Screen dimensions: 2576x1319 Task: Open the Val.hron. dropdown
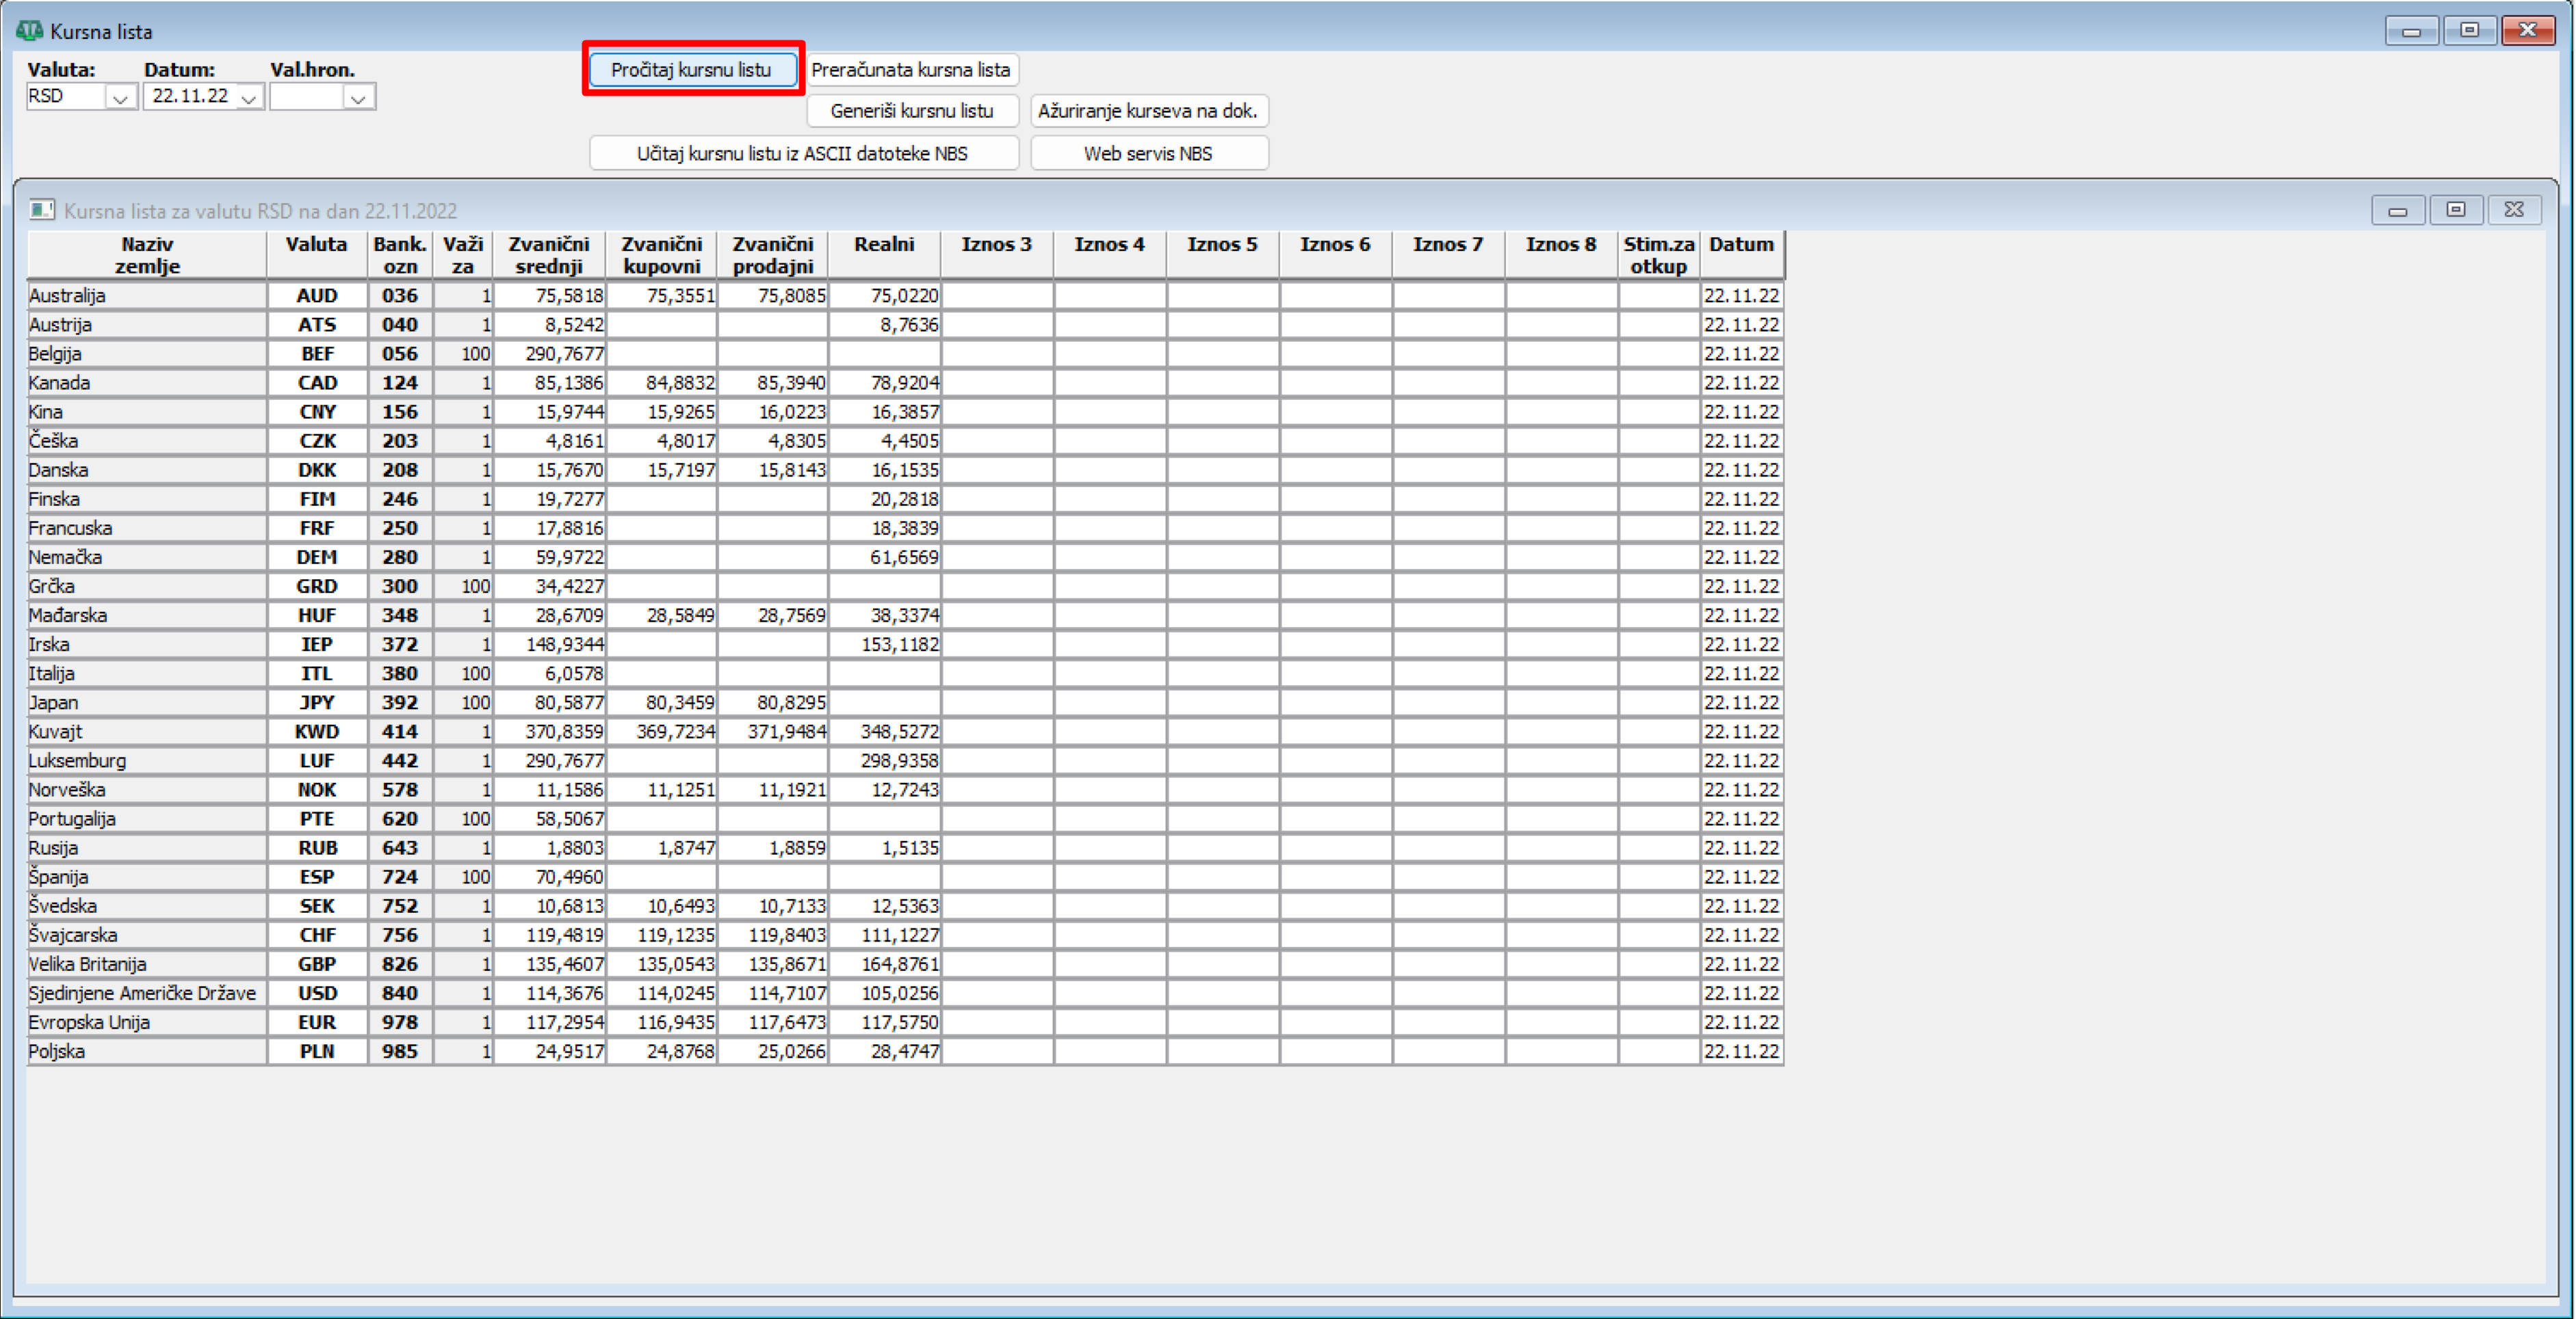358,97
